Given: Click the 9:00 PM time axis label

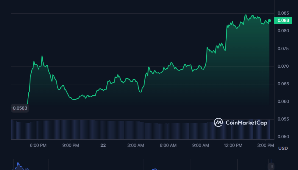Looking at the screenshot, I should (71, 145).
